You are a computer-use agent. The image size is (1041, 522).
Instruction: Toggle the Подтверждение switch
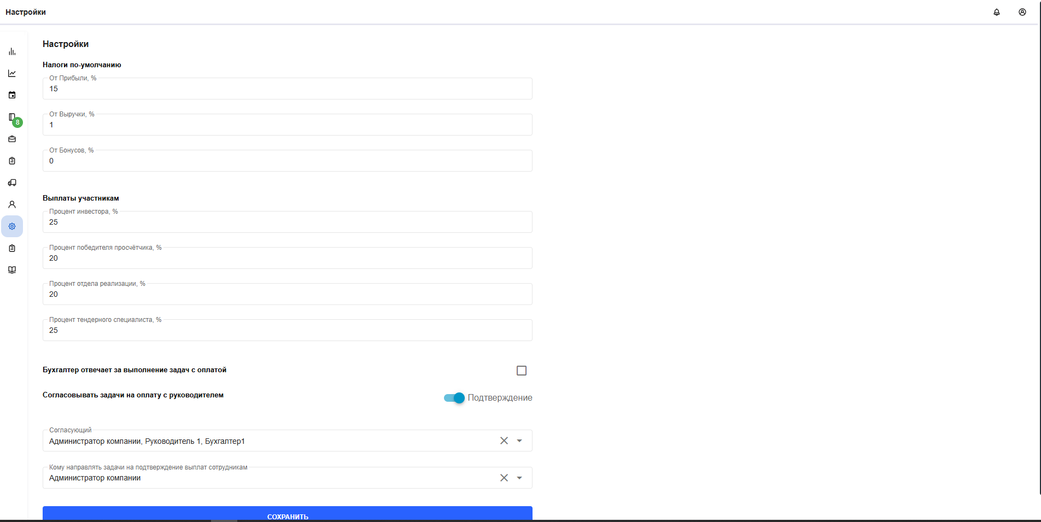coord(454,398)
